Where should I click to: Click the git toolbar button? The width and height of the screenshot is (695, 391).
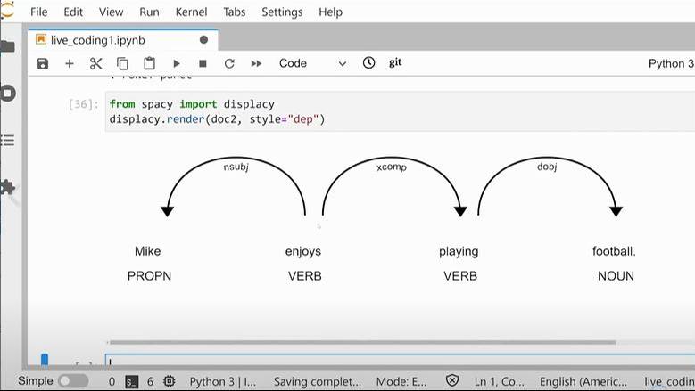395,63
